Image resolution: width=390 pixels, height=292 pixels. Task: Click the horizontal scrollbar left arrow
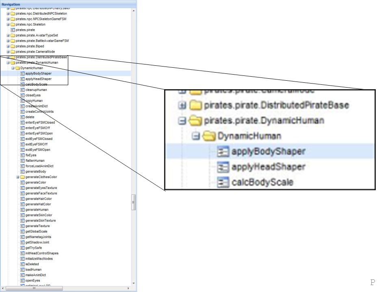(2, 288)
